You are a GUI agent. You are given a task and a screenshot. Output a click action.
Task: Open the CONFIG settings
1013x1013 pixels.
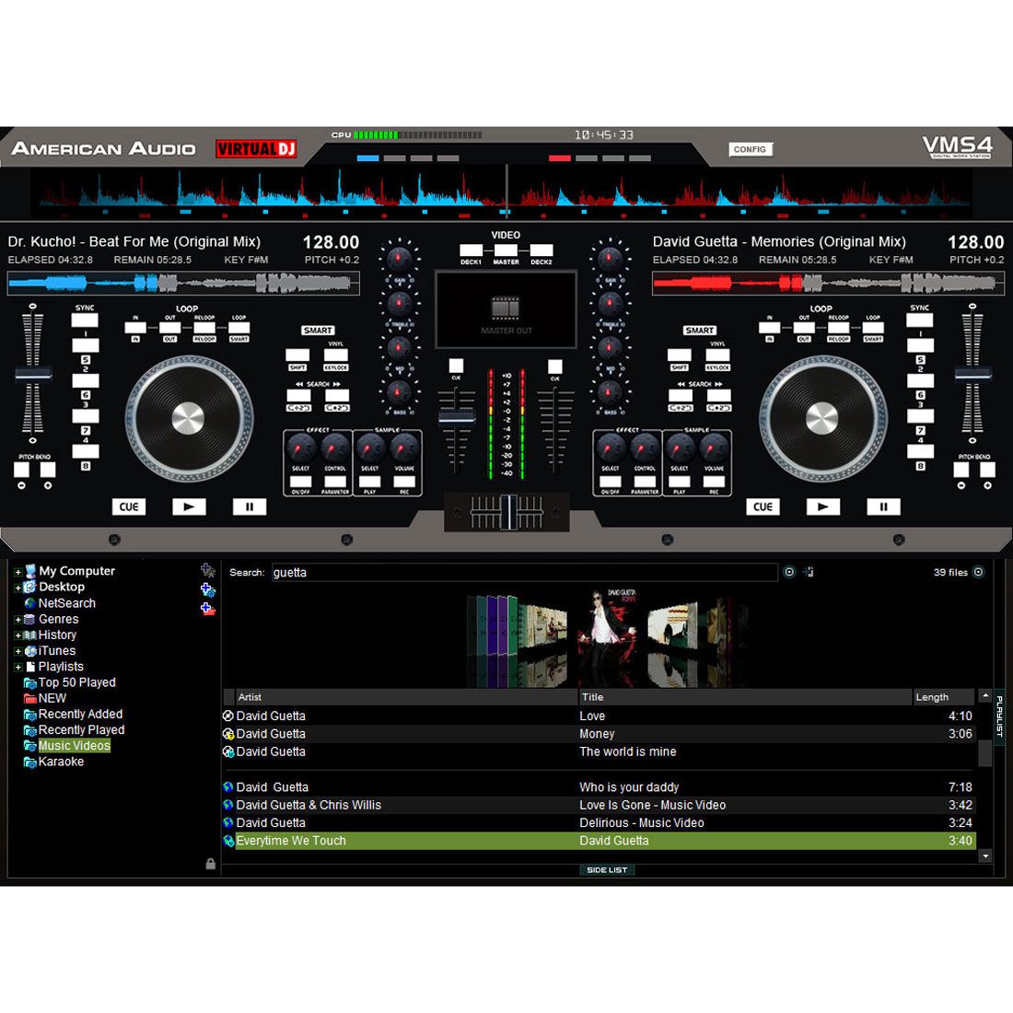750,149
